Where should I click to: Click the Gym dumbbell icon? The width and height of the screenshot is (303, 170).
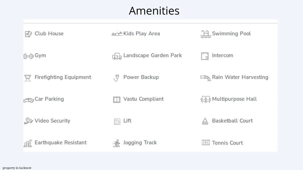[x=28, y=56]
